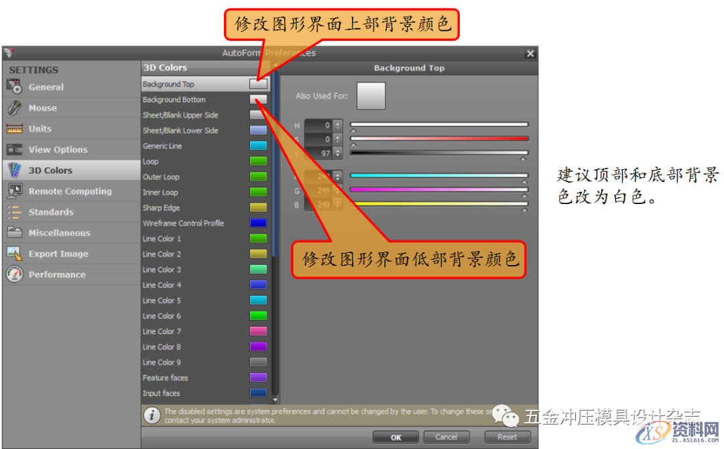Select the View Options icon

click(x=14, y=149)
